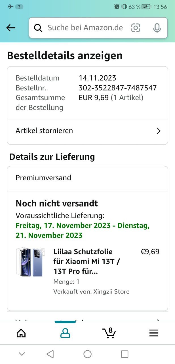175x364 pixels.
Task: Hide navigation bar with down chevron
Action: click(22, 354)
